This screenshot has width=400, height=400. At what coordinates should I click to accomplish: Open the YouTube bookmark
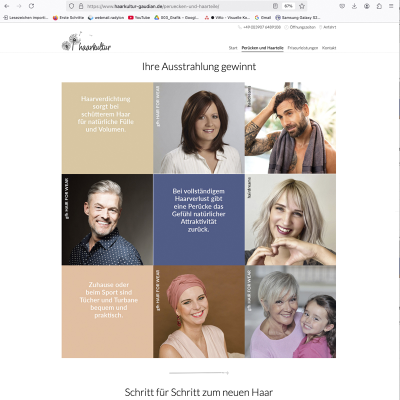click(139, 17)
